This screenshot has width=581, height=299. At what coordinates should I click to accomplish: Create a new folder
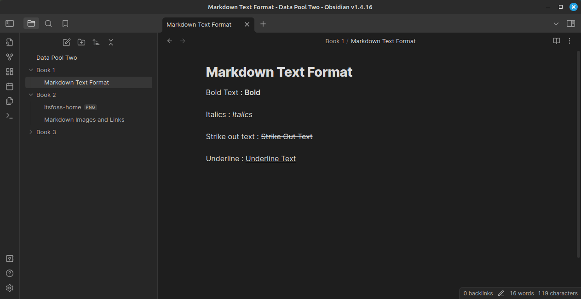click(x=81, y=42)
